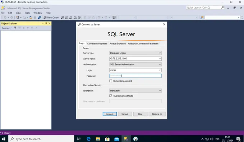Expand the Encryption dropdown
The image size is (244, 142).
click(160, 91)
